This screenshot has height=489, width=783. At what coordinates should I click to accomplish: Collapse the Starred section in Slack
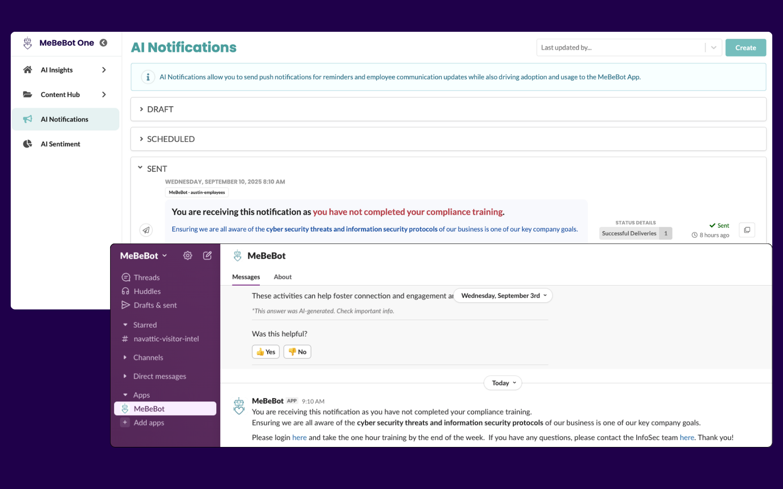click(125, 325)
